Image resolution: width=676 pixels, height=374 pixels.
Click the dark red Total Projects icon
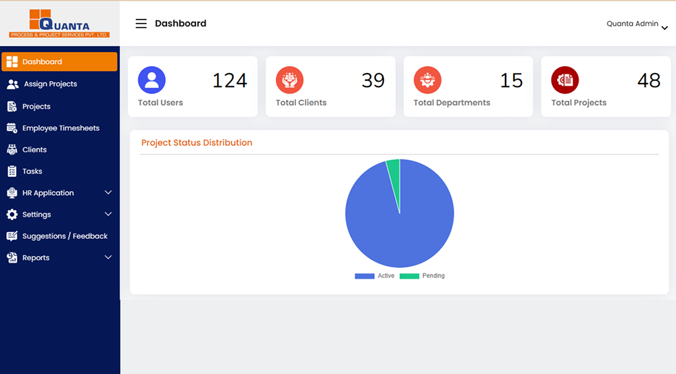click(564, 80)
